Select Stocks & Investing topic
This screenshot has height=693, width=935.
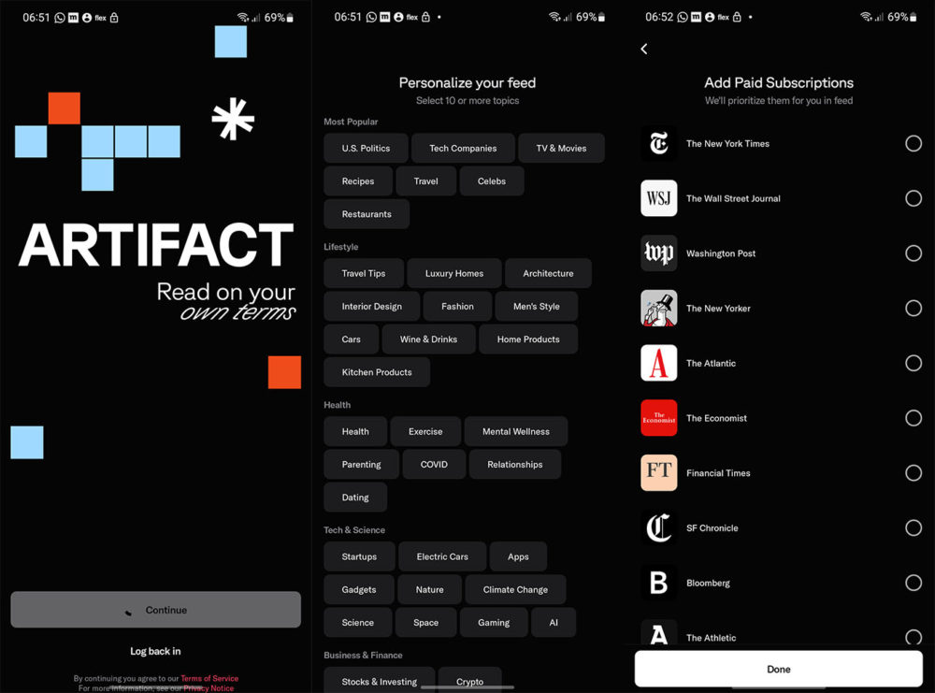[380, 681]
